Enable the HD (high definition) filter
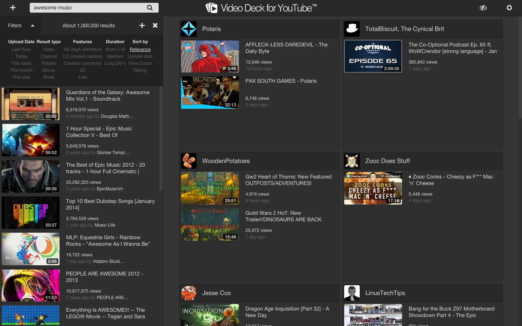The height and width of the screenshot is (326, 522). 82,49
